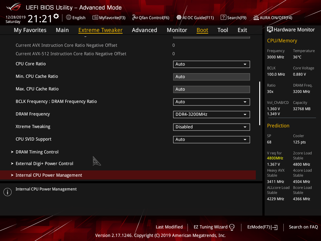Click the EzMode exit arrow icon
This screenshot has width=321, height=241.
pyautogui.click(x=274, y=227)
